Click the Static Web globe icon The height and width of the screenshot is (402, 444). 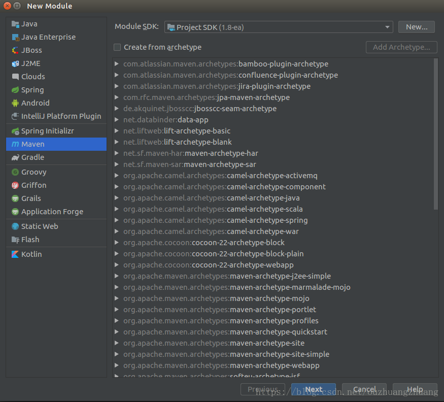[15, 226]
